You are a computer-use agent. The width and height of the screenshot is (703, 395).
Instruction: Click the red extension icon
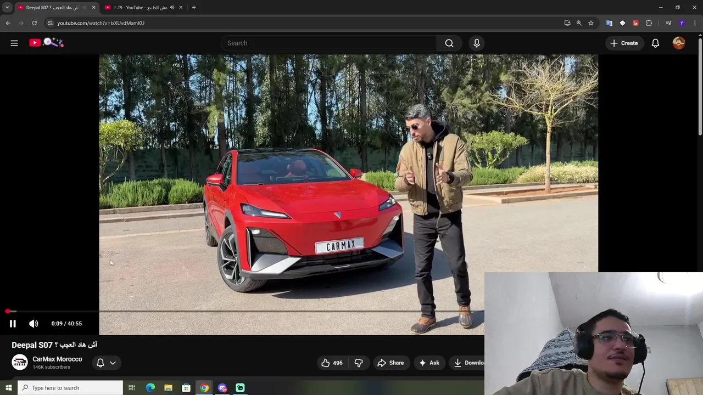tap(635, 23)
